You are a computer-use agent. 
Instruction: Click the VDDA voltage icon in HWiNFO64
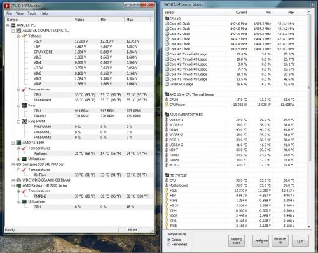(x=167, y=215)
